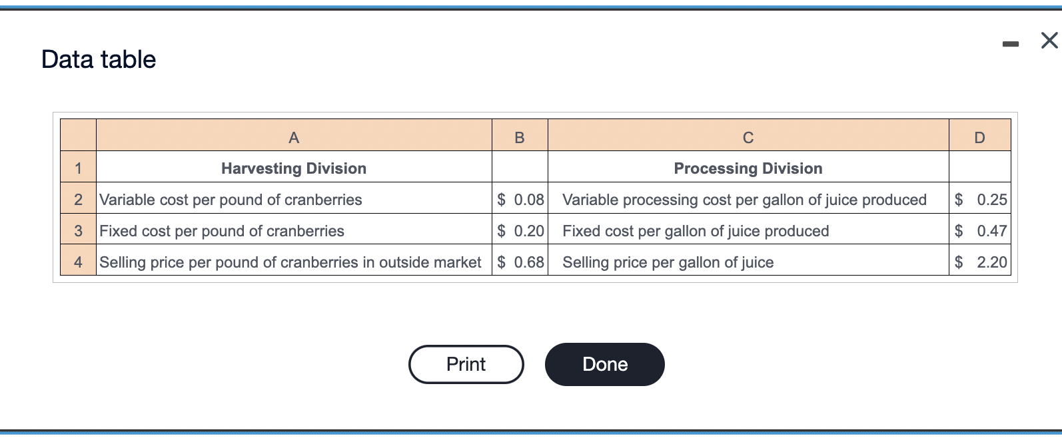Click the Processing Division header cell

[748, 168]
